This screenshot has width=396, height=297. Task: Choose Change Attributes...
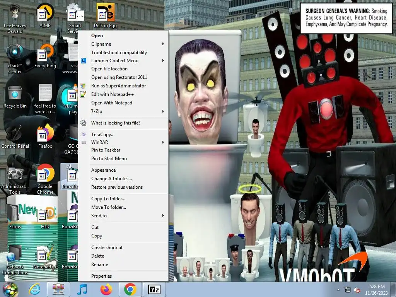(123, 179)
